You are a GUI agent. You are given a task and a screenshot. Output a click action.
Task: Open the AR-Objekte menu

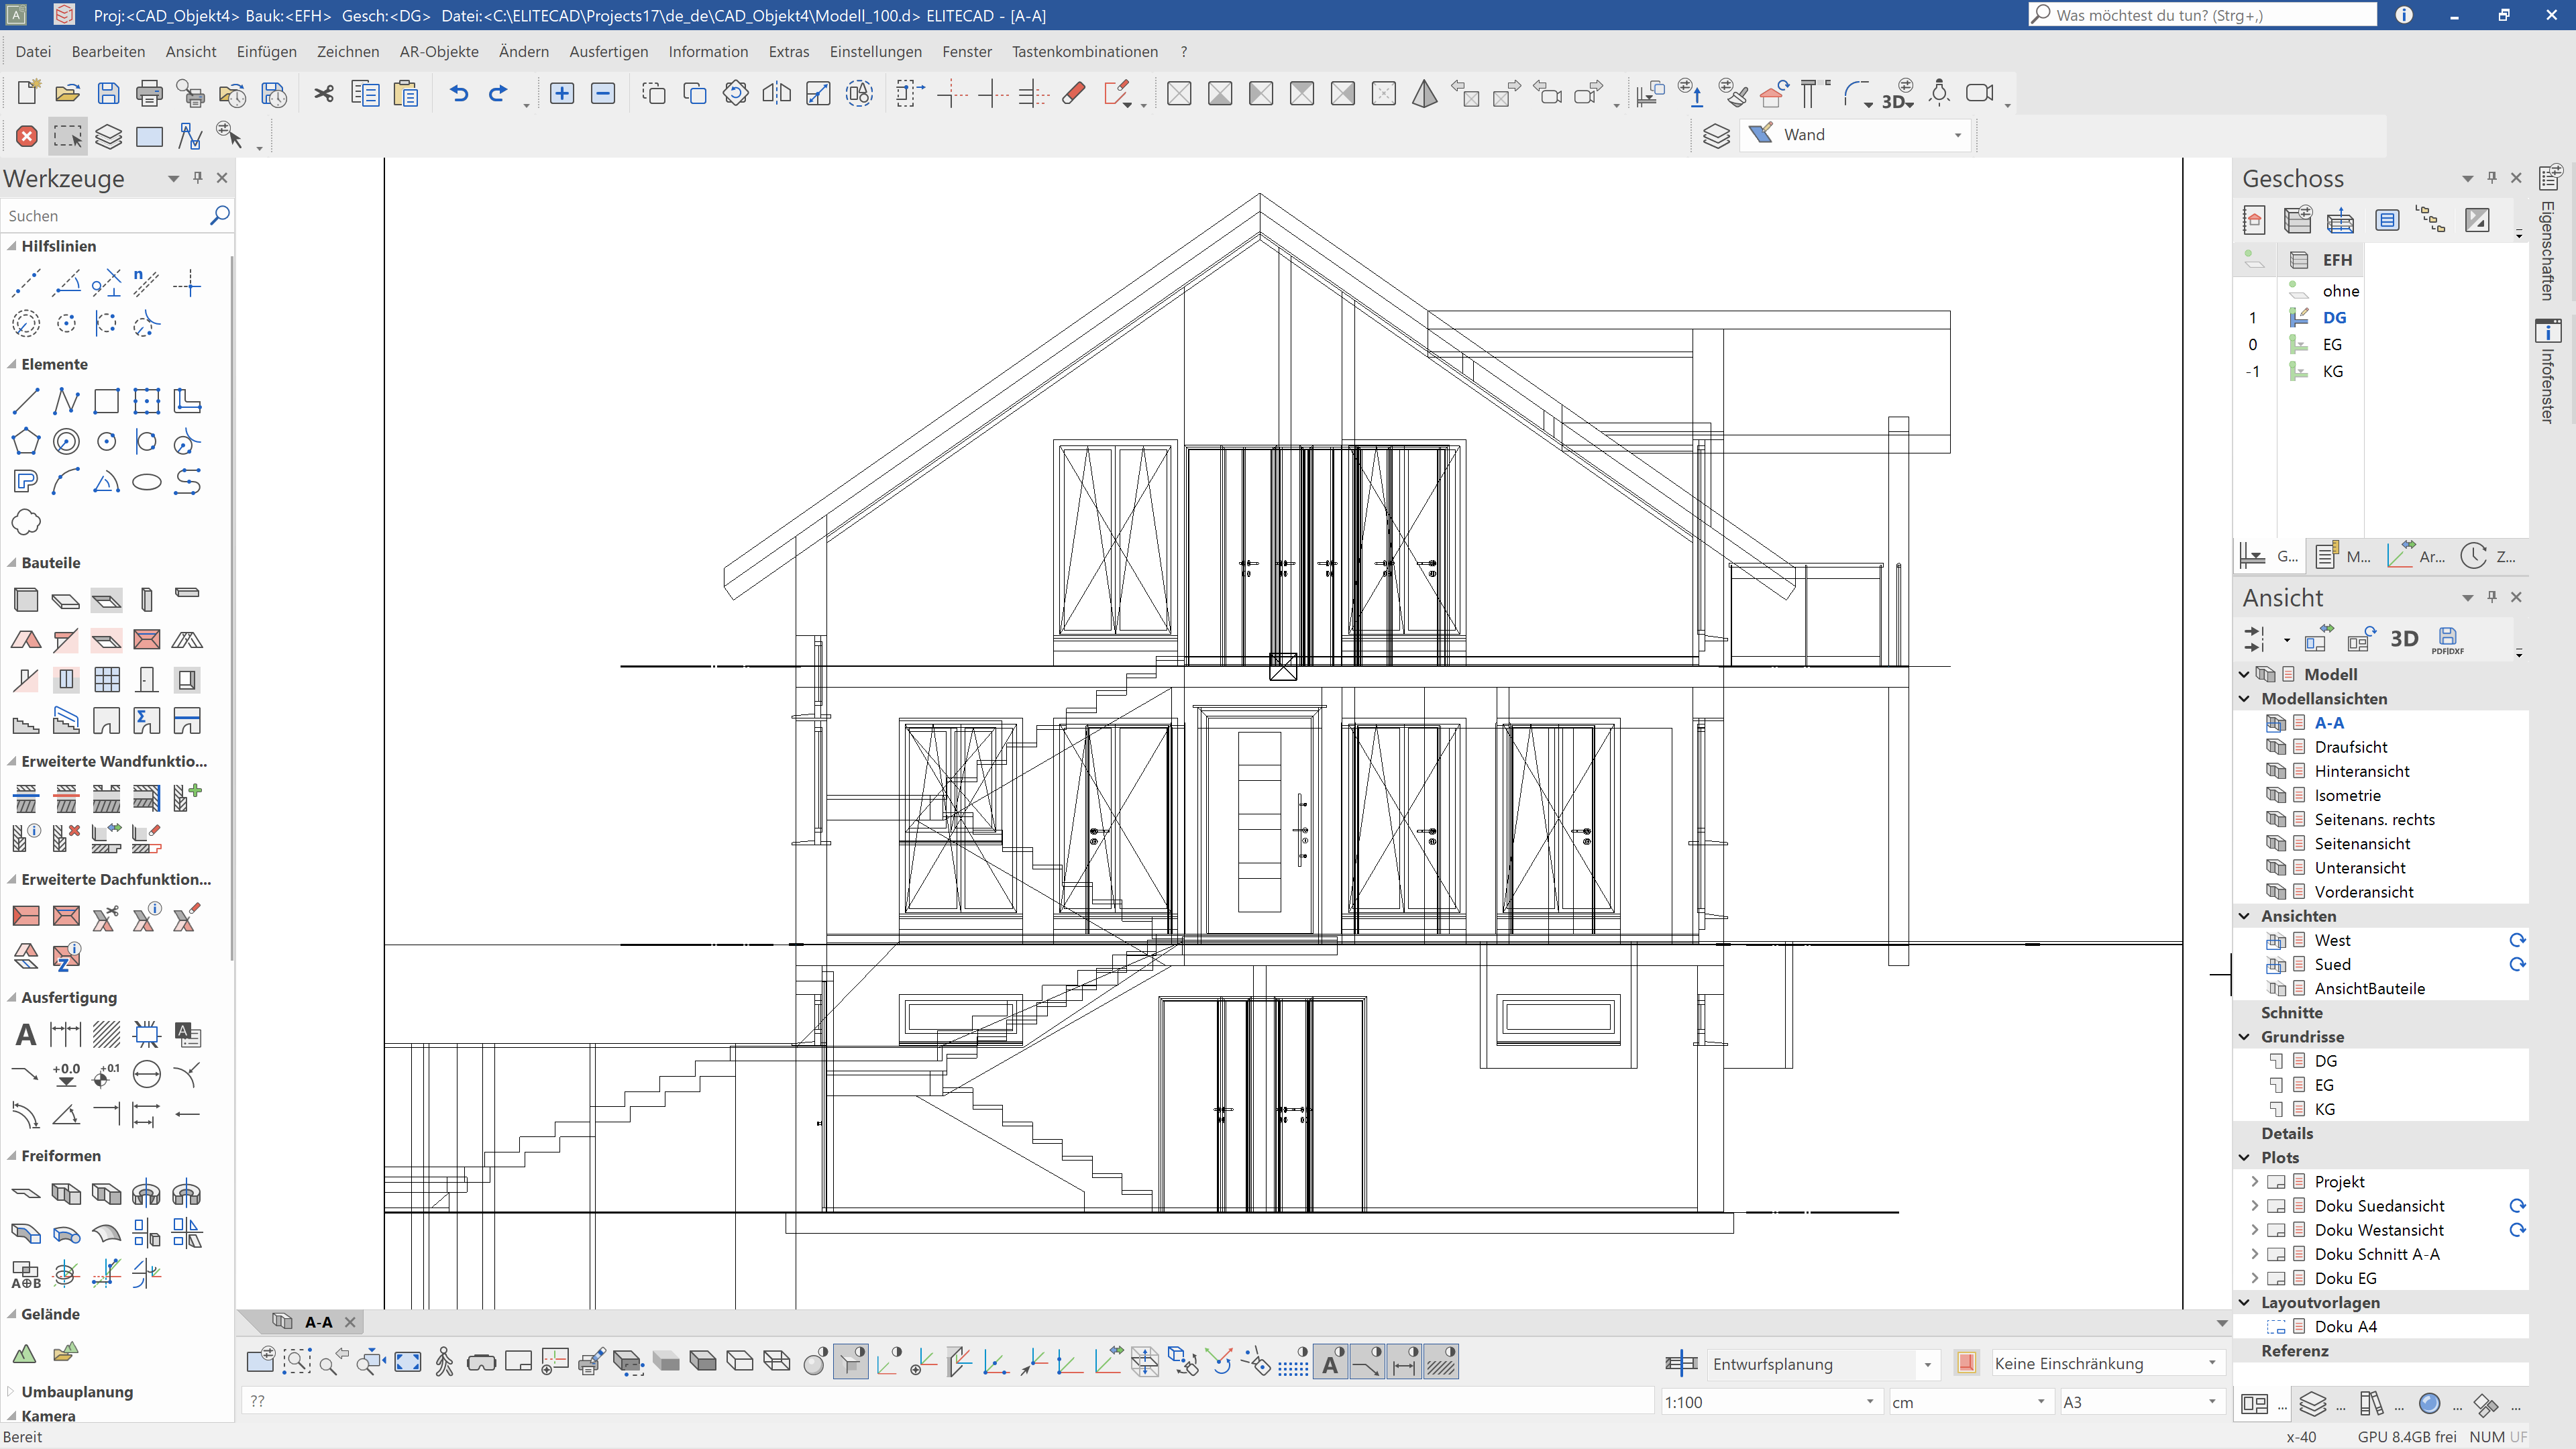pyautogui.click(x=439, y=51)
